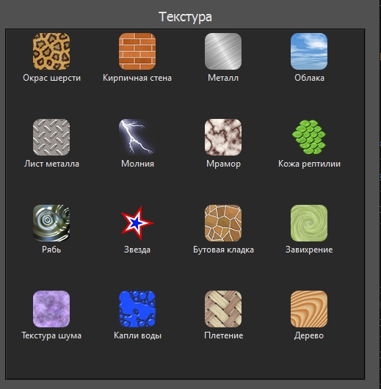The width and height of the screenshot is (381, 389).
Task: Choose the Лист металла diamond plate texture
Action: click(51, 137)
